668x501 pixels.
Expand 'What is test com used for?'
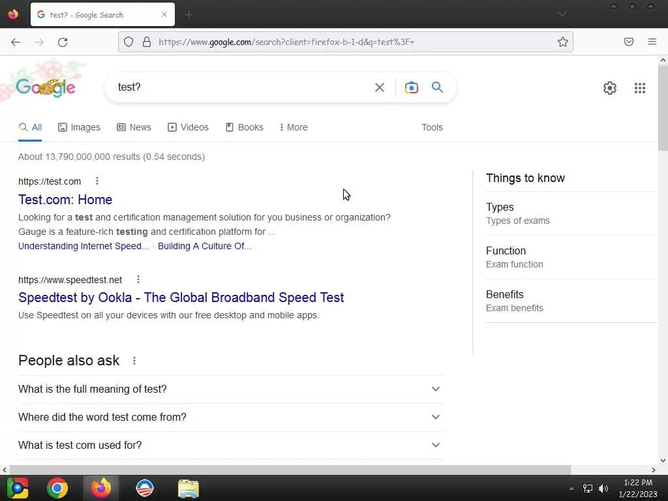click(x=230, y=445)
